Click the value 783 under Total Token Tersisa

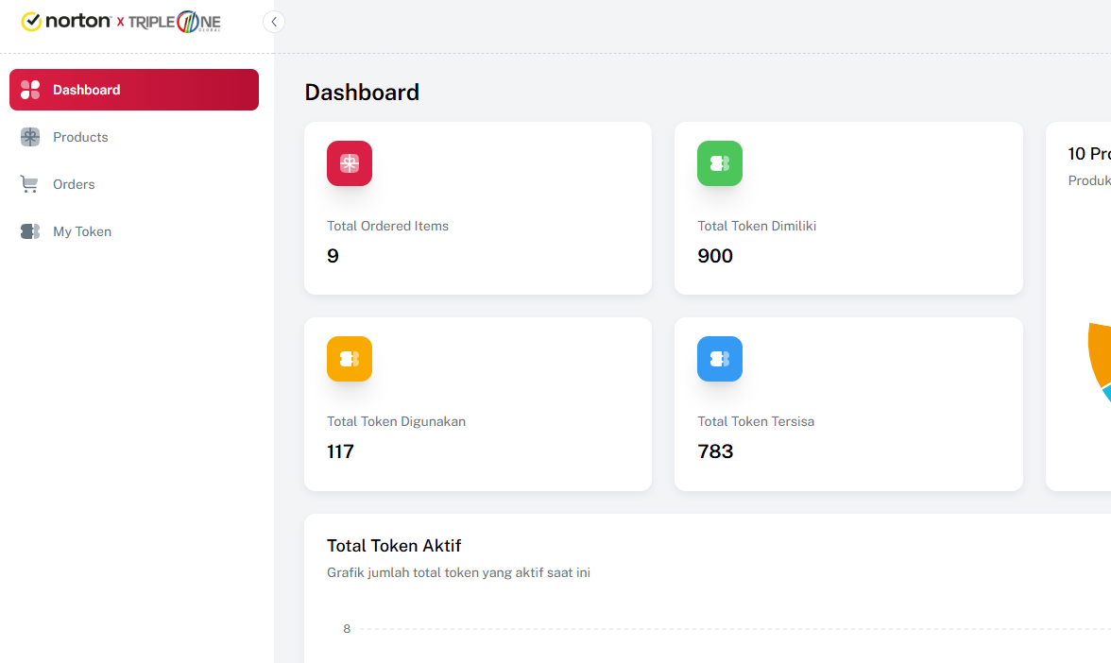716,451
